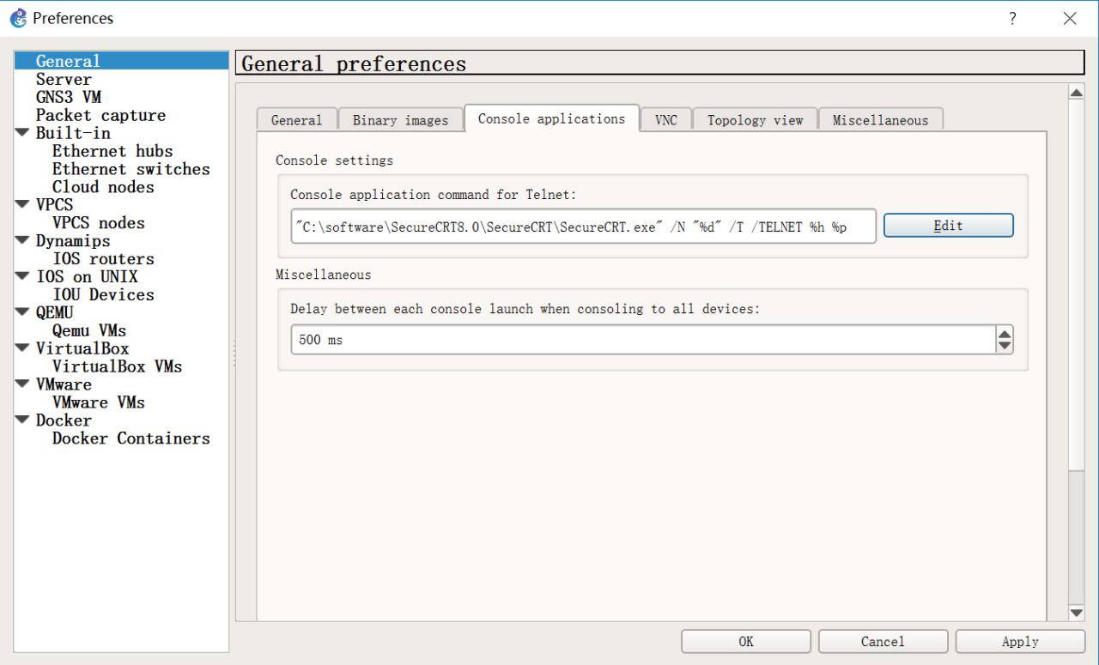Collapse the Built-in tree arrow
The width and height of the screenshot is (1099, 665).
pos(22,133)
